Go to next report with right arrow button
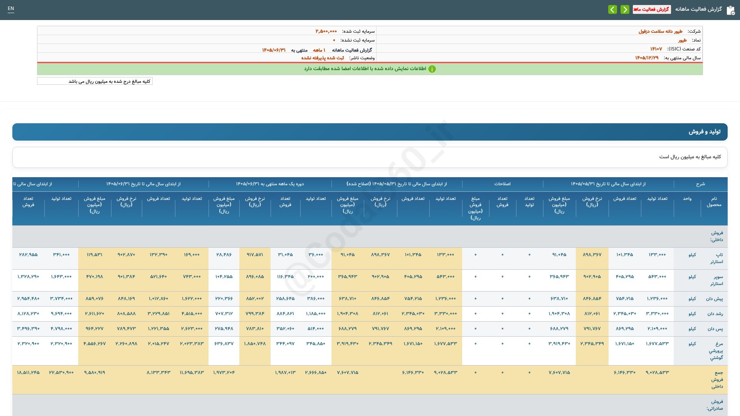The height and width of the screenshot is (416, 740). pyautogui.click(x=625, y=9)
